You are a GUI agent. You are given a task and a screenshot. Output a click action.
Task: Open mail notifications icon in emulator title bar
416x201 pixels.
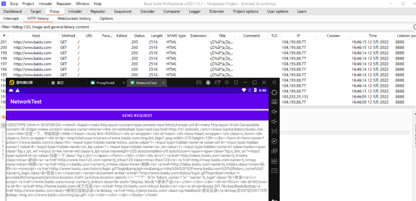point(218,82)
